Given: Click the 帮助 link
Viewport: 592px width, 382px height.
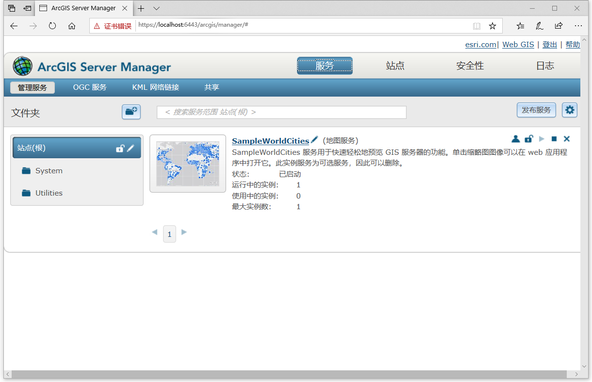Looking at the screenshot, I should (573, 45).
